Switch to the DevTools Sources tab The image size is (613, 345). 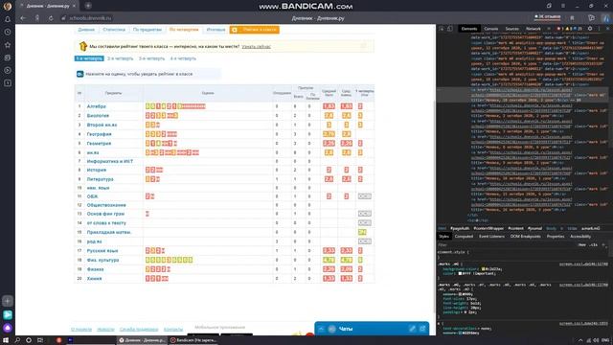(511, 29)
